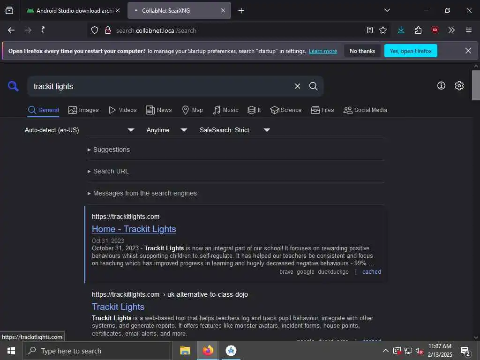This screenshot has height=360, width=480.
Task: Open SearXNG preferences gear icon
Action: pos(459,86)
